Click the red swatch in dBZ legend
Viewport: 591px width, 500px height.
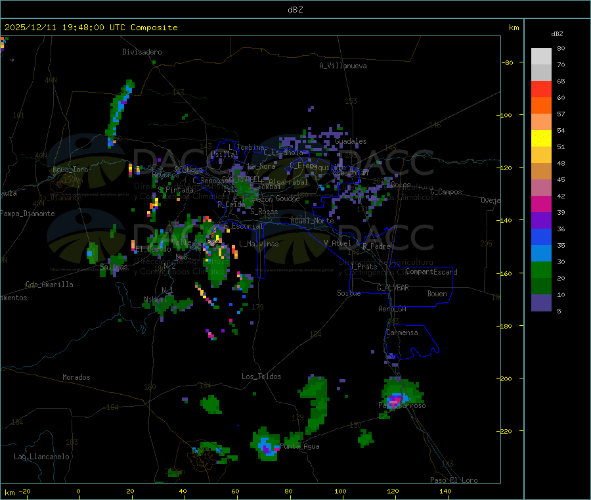point(541,89)
